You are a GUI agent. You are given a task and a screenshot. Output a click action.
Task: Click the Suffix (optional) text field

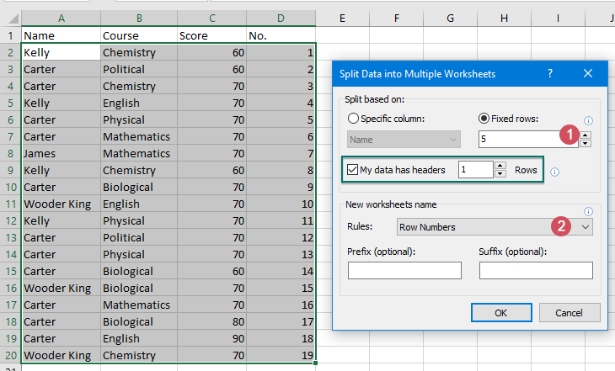click(536, 270)
